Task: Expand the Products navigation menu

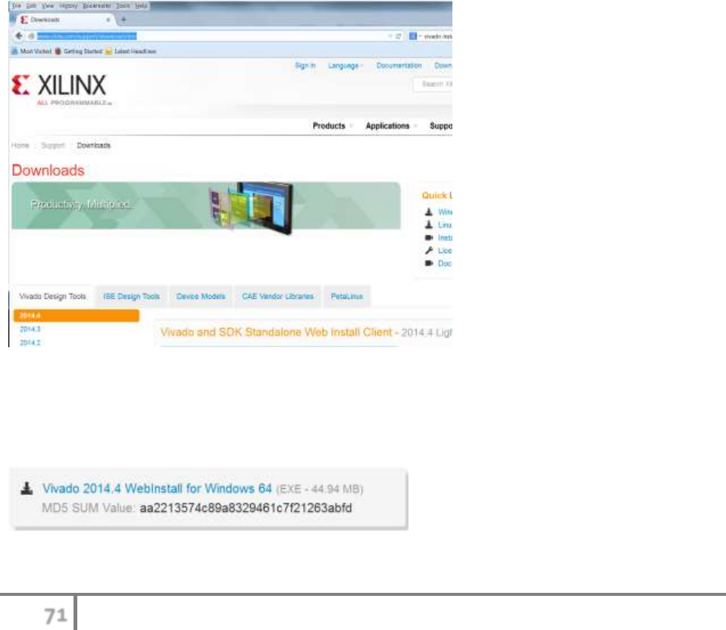Action: [x=333, y=126]
